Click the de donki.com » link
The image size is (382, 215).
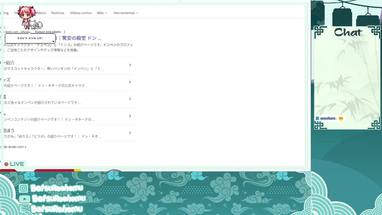coord(15,147)
